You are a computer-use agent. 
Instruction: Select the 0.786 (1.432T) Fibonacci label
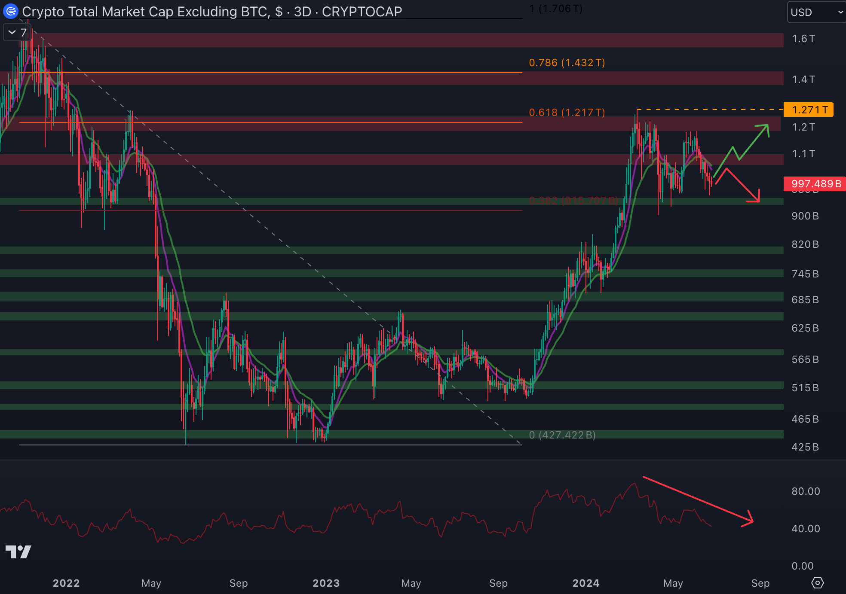(x=567, y=63)
